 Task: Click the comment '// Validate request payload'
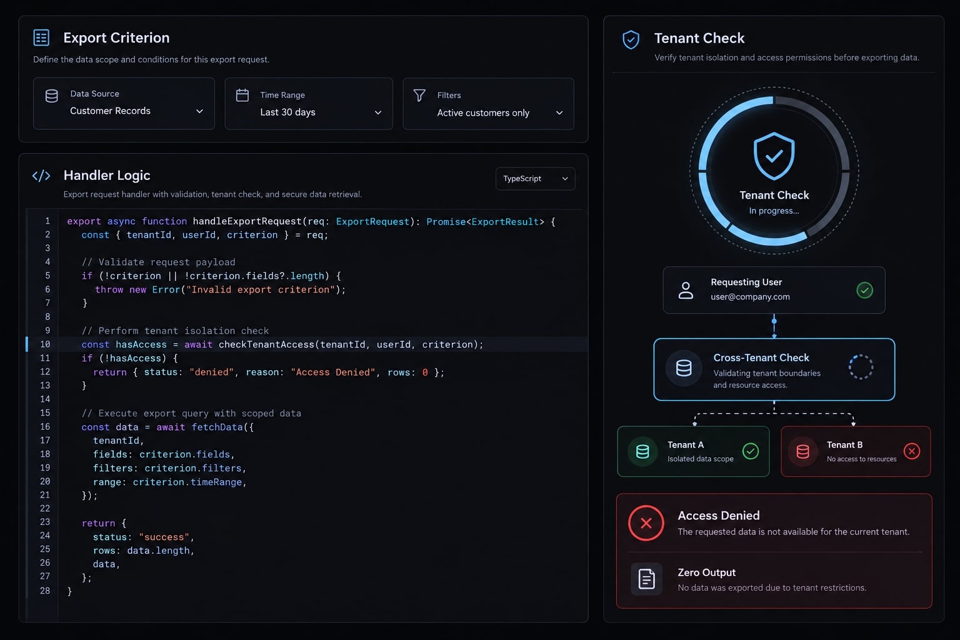point(159,262)
